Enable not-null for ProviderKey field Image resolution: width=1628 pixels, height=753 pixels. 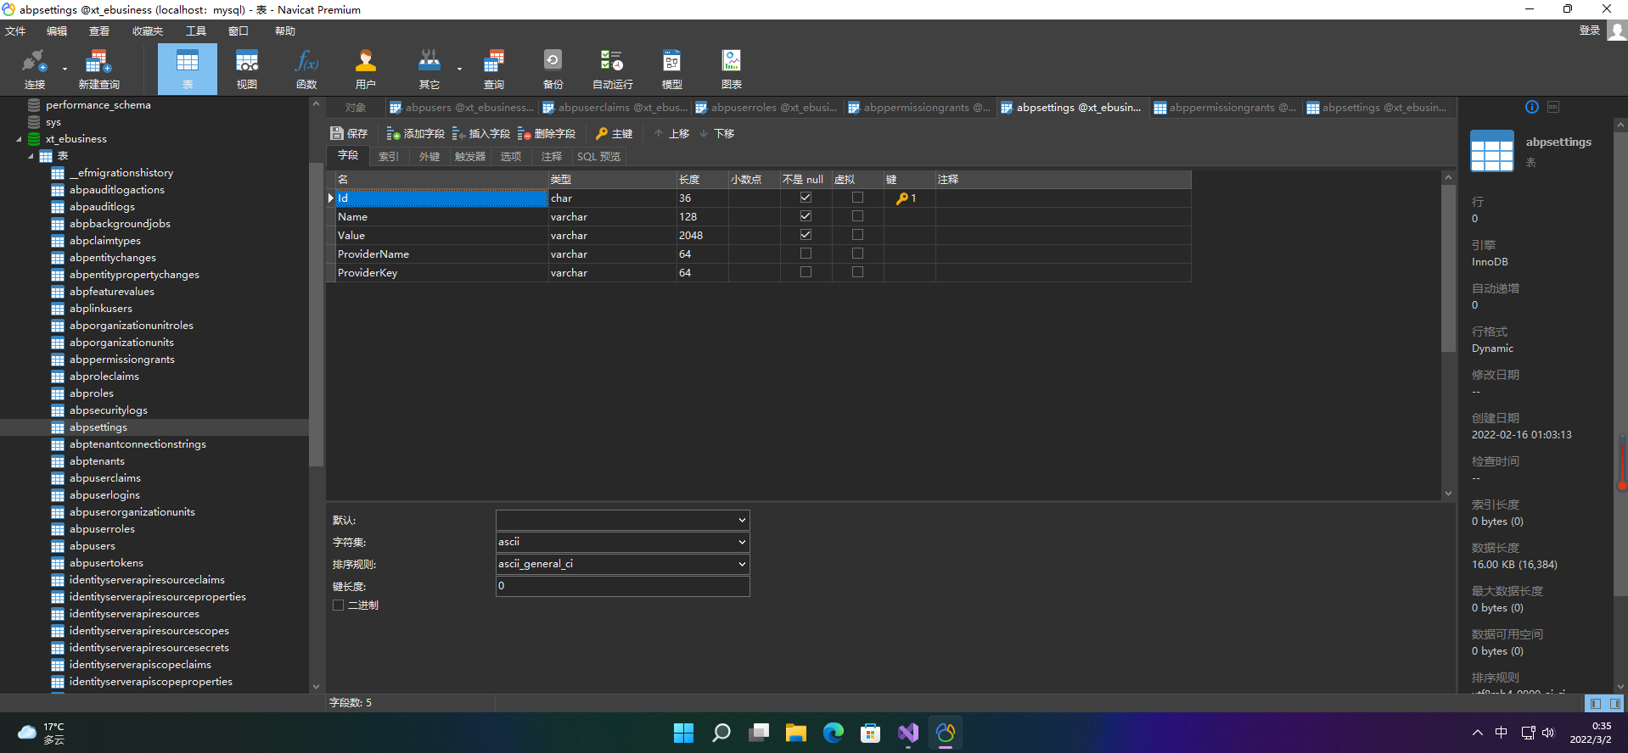(x=806, y=272)
